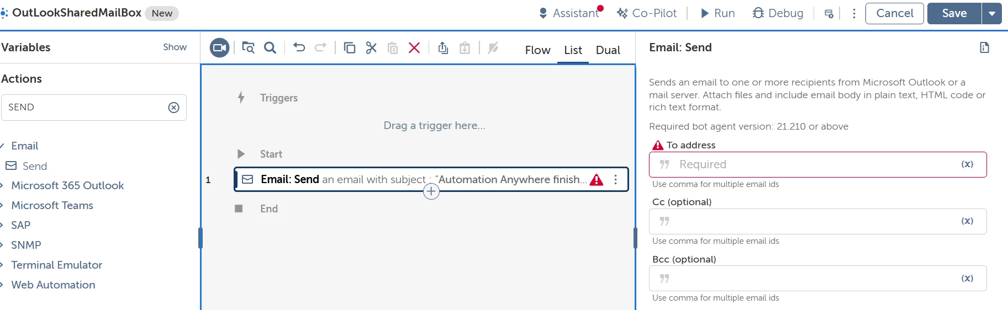Click the search magnifier icon in toolbar
The height and width of the screenshot is (310, 1008).
tap(270, 48)
